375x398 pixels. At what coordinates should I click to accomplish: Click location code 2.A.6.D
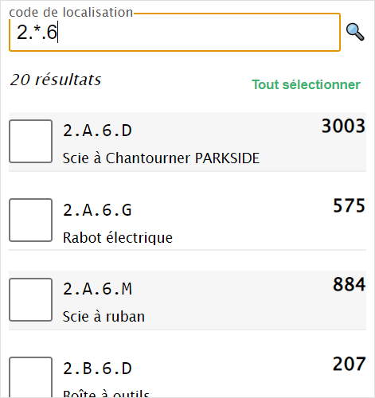click(x=97, y=131)
